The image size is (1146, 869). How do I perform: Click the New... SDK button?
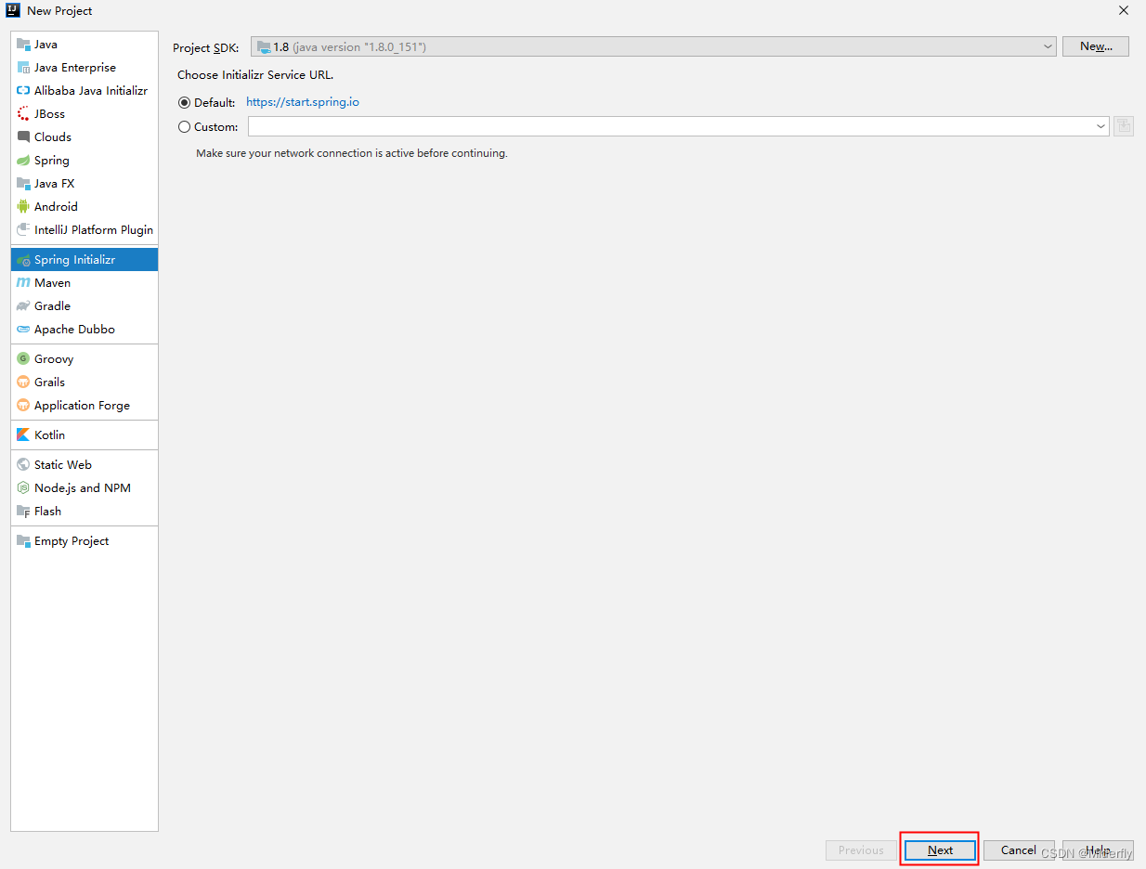coord(1096,46)
